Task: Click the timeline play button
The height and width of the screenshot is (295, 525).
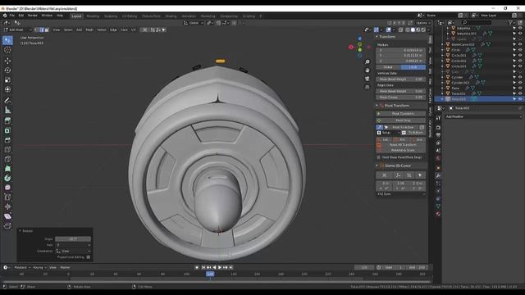Action: point(220,268)
